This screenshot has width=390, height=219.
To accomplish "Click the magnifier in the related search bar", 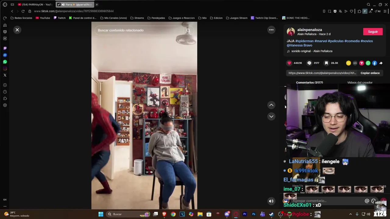I will [188, 30].
